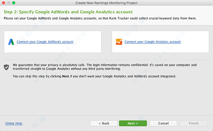This screenshot has width=213, height=131.
Task: Click the orange Google Analytics icon
Action: [x=119, y=42]
